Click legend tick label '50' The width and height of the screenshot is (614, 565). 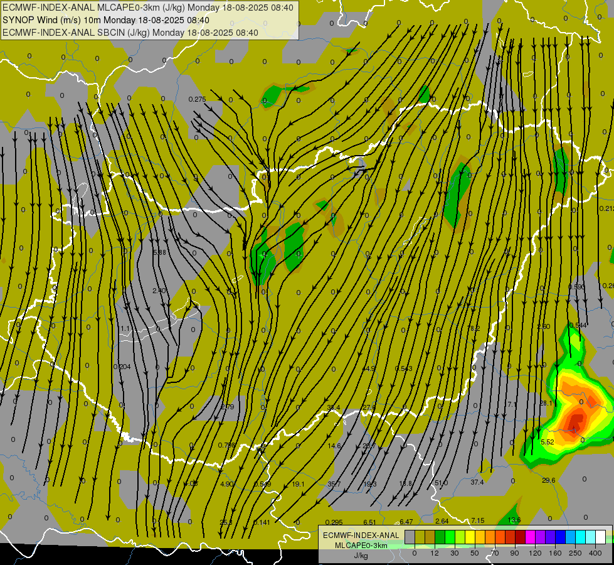(x=475, y=553)
